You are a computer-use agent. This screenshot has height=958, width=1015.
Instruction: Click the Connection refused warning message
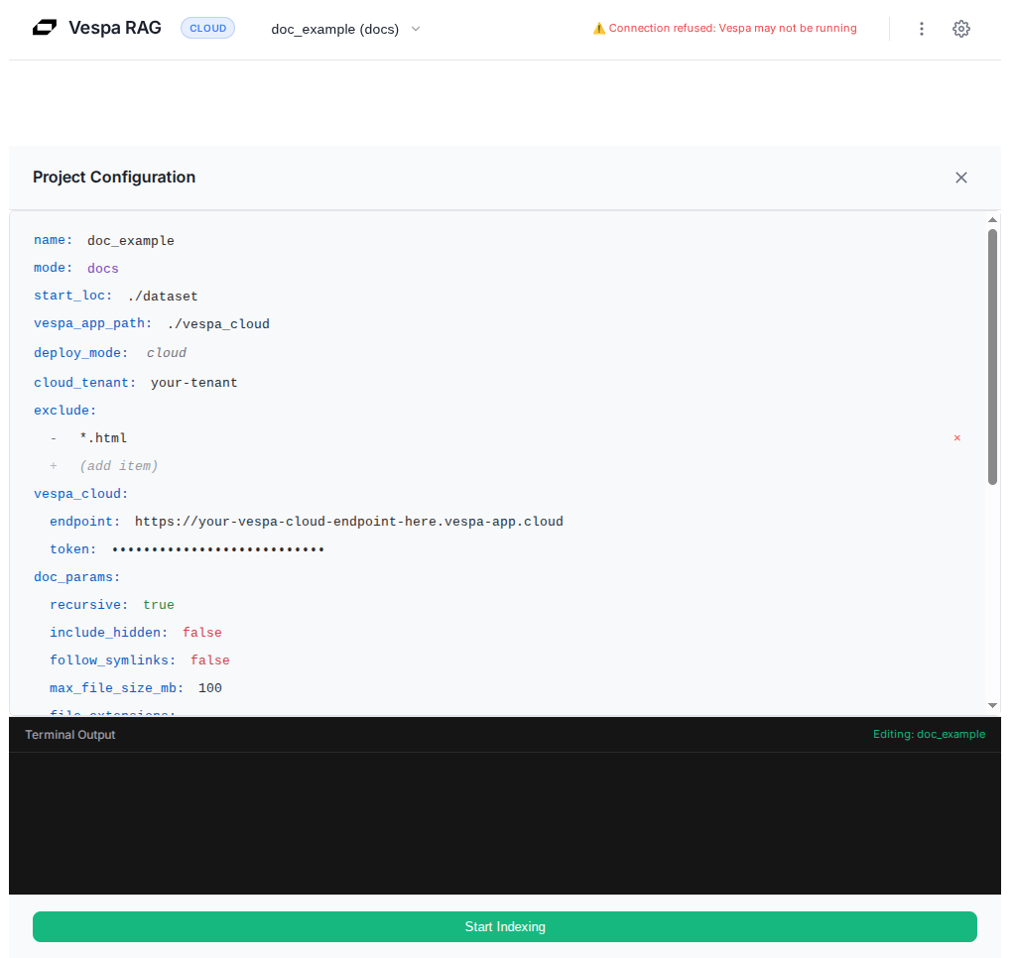(733, 28)
